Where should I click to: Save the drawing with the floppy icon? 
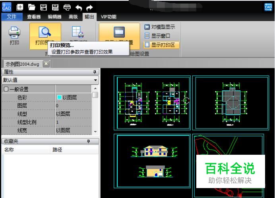tap(43, 8)
